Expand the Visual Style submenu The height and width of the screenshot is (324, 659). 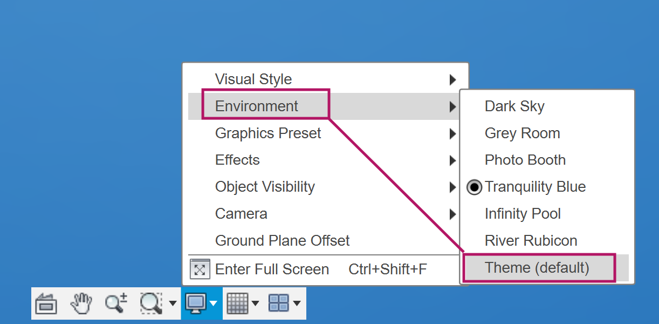point(453,80)
